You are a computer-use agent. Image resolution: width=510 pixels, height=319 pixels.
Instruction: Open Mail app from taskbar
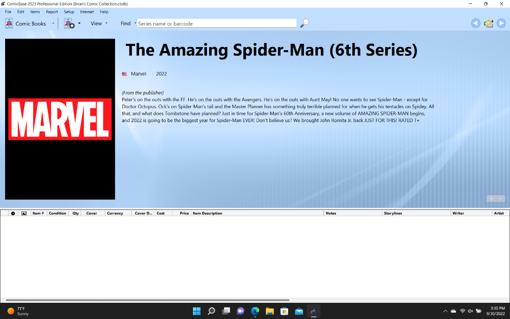(299, 311)
